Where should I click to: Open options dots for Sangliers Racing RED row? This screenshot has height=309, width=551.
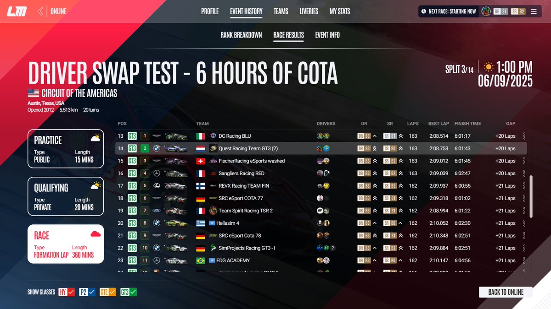coord(524,173)
